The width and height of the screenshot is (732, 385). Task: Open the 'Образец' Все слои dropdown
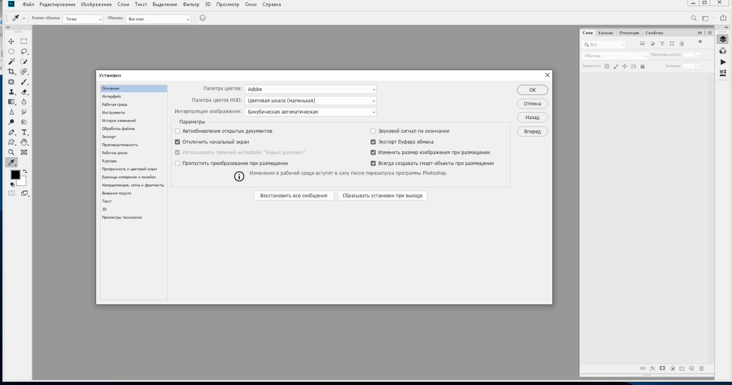(158, 19)
